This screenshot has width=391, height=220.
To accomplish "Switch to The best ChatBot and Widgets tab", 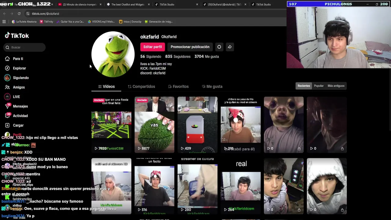I will (x=128, y=5).
